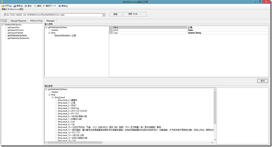Collapse getWeatherbyCityName node in input parameters
Image resolution: width=272 pixels, height=147 pixels.
coord(46,27)
